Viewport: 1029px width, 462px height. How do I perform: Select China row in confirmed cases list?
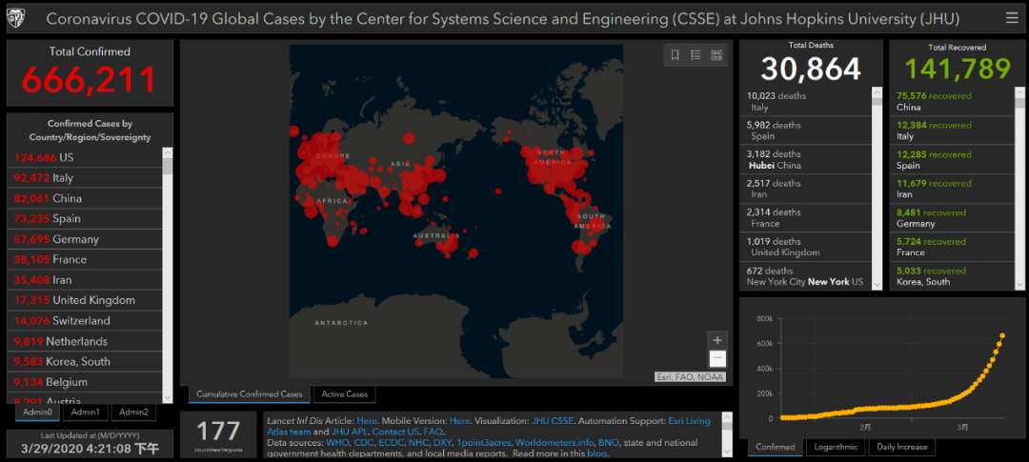[x=84, y=198]
